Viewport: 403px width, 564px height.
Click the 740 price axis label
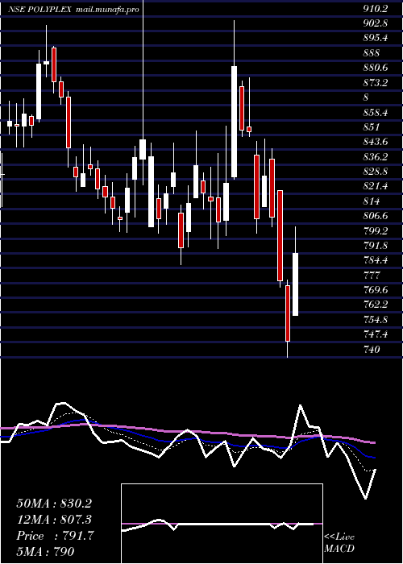[372, 349]
